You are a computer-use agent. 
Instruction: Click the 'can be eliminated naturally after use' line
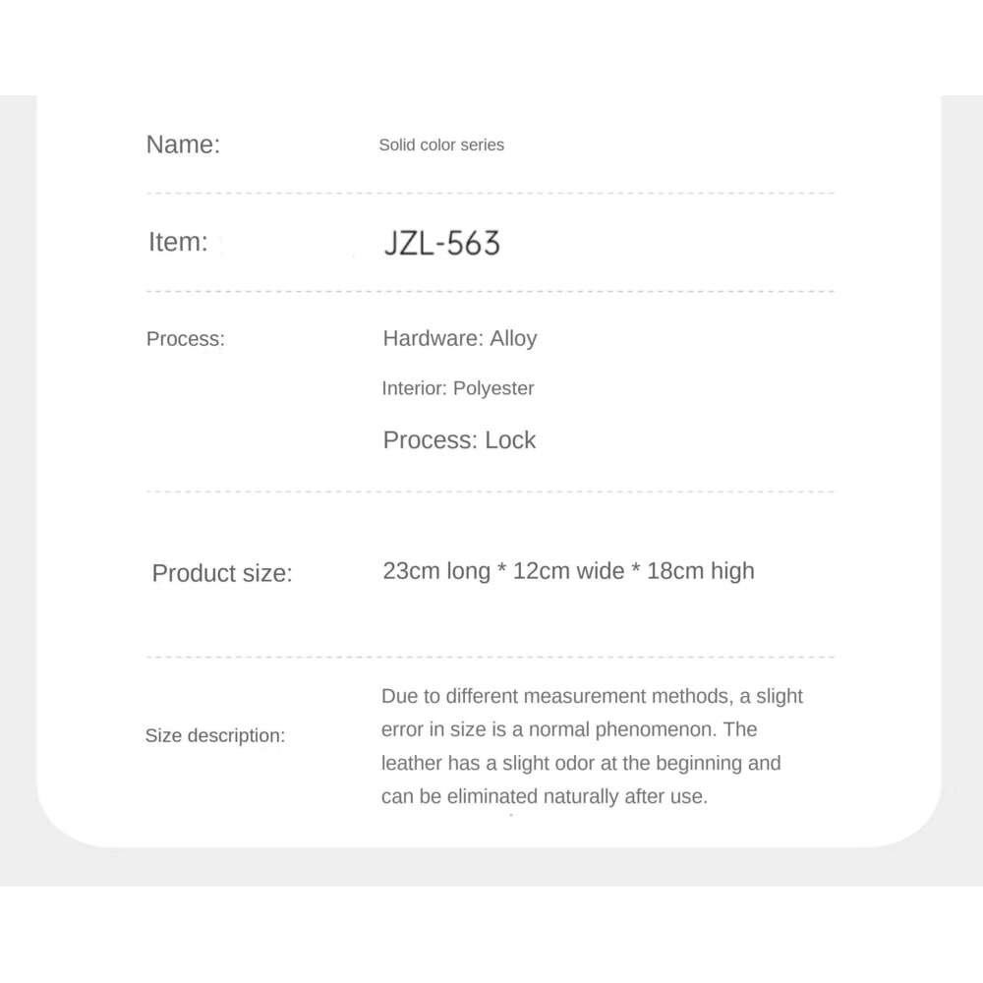pos(544,796)
